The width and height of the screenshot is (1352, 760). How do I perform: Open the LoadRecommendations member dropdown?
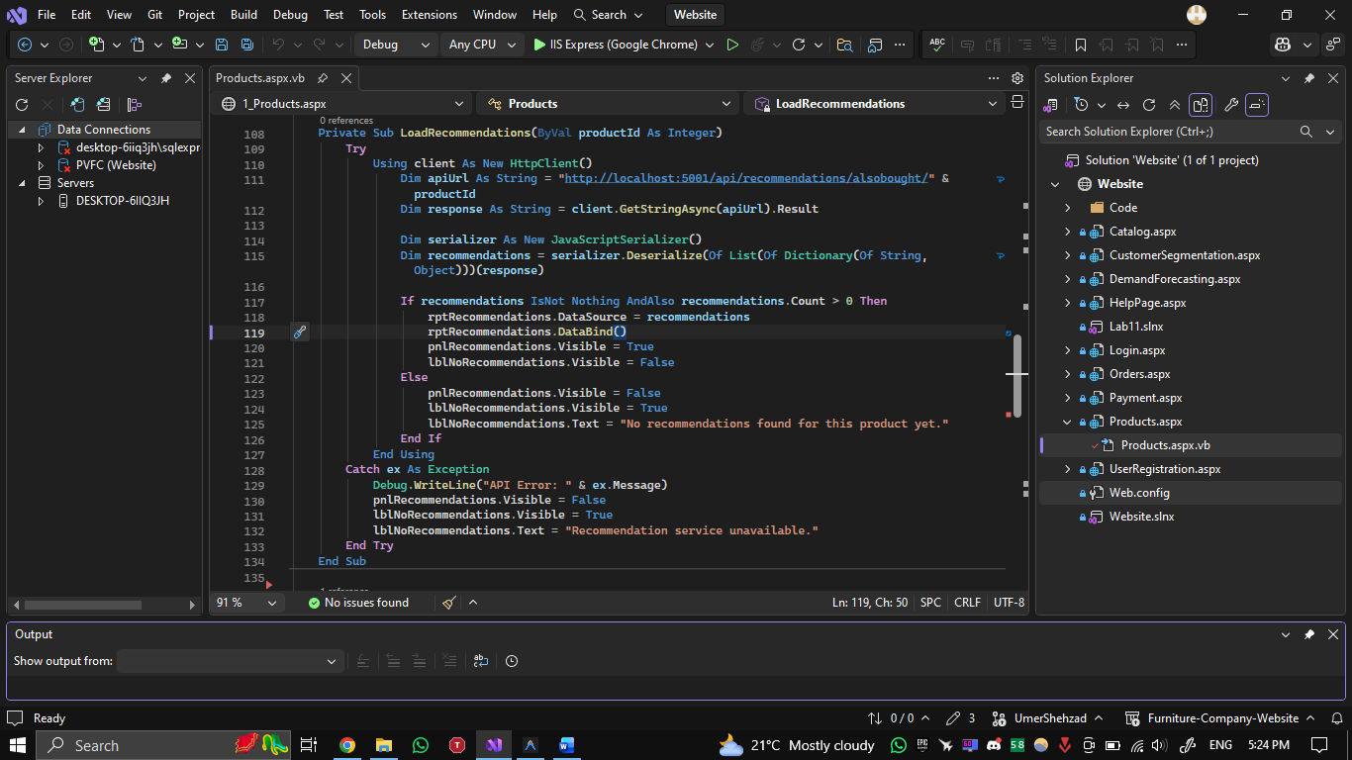point(876,103)
